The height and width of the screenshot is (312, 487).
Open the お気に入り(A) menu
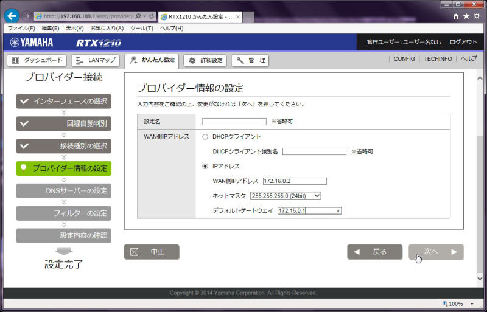[107, 28]
